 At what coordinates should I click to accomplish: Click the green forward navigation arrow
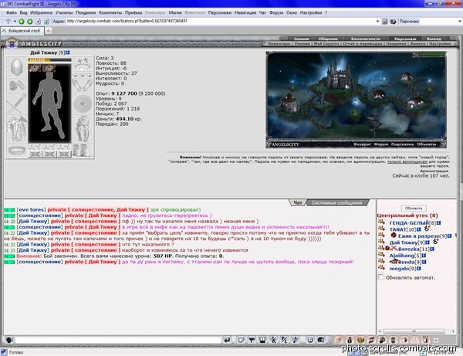click(30, 22)
